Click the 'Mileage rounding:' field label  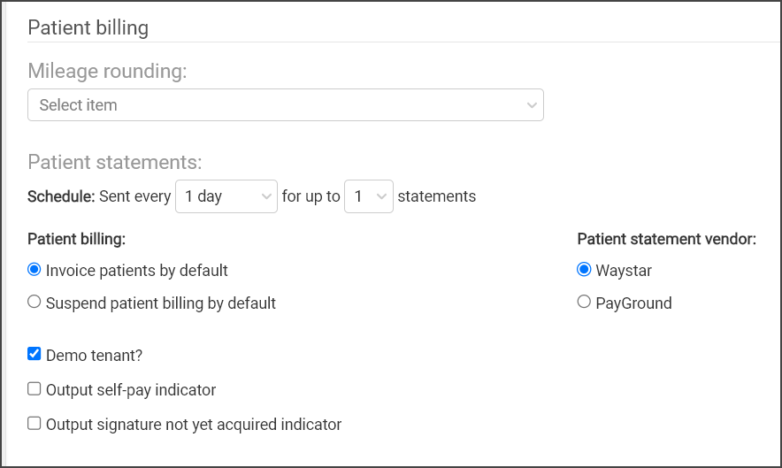tap(107, 71)
